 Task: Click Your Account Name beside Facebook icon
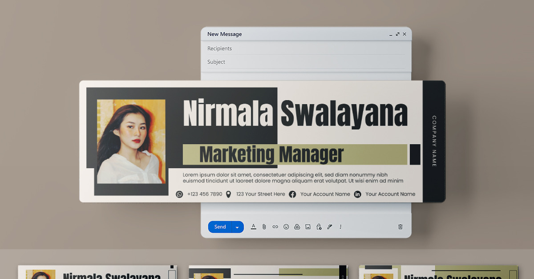325,194
